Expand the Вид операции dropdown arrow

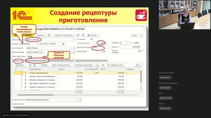(74, 40)
